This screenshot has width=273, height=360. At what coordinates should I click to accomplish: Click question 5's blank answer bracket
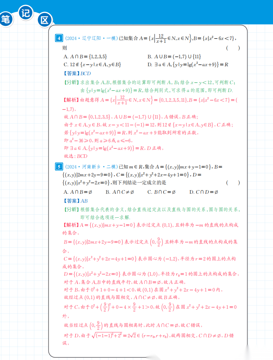point(233,183)
